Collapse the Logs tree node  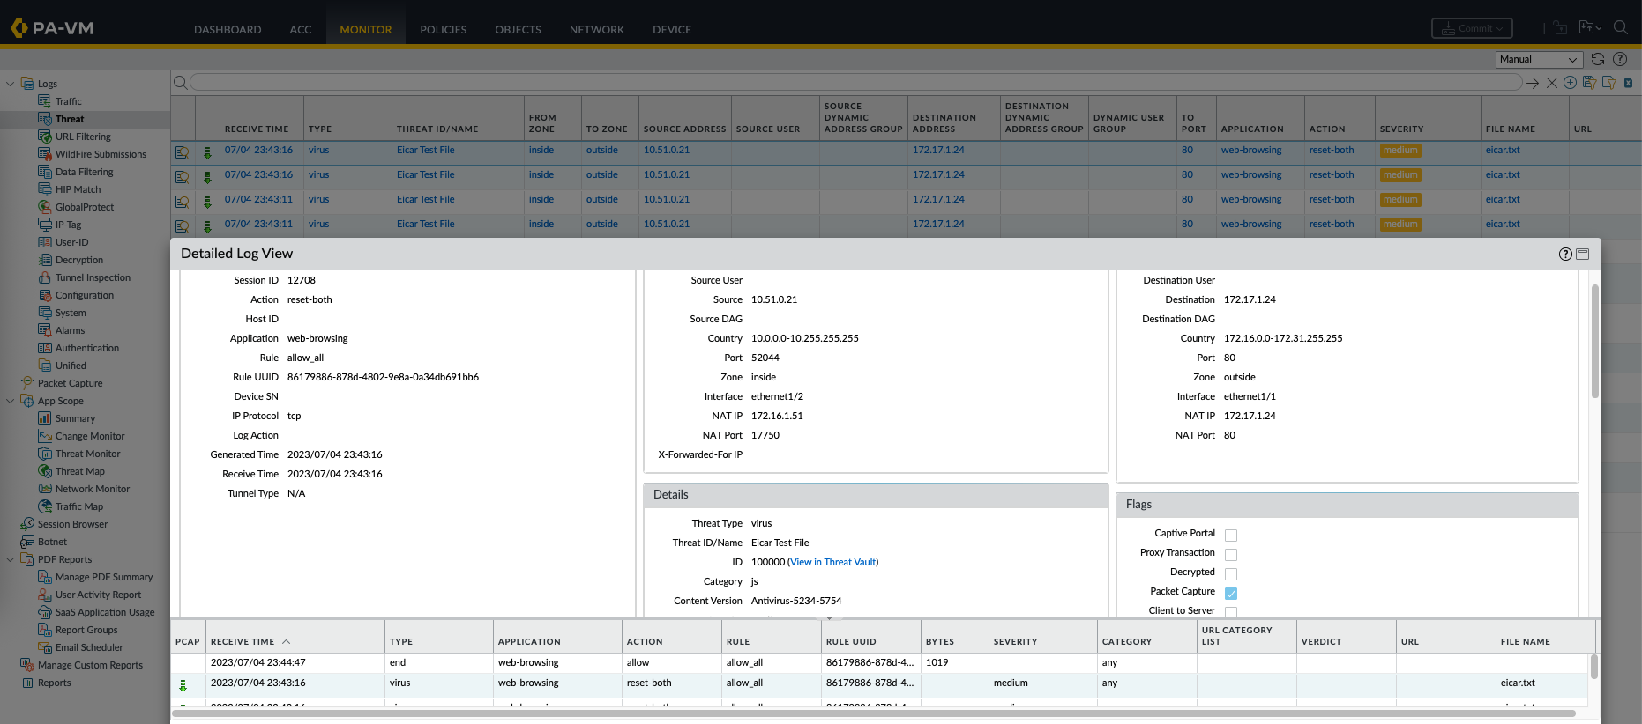click(11, 84)
